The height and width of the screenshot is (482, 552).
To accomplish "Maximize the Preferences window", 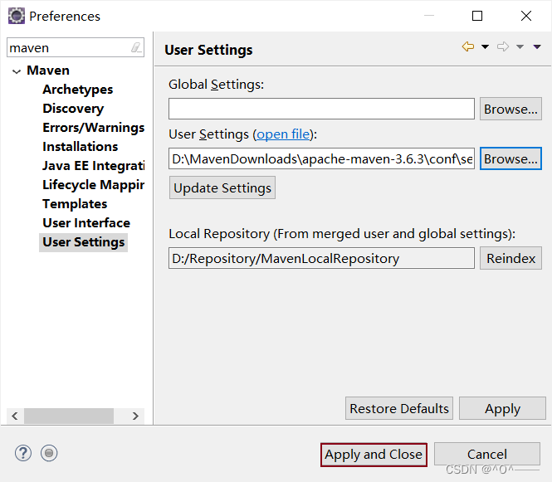I will click(477, 16).
